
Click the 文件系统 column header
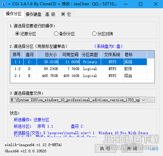point(112,55)
